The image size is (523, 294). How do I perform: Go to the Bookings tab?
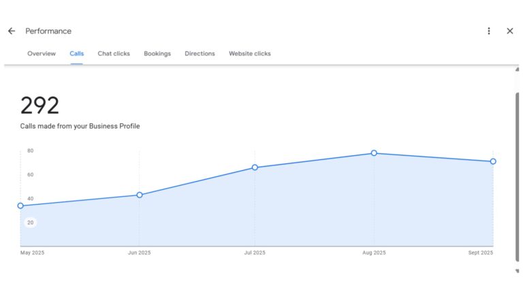click(x=157, y=54)
